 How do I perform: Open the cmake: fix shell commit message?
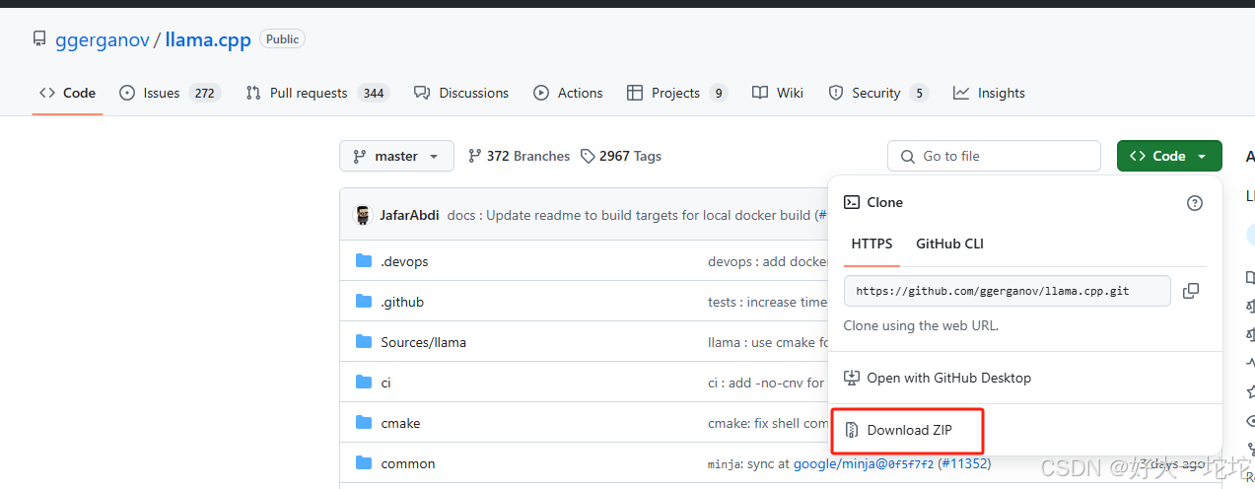coord(768,423)
